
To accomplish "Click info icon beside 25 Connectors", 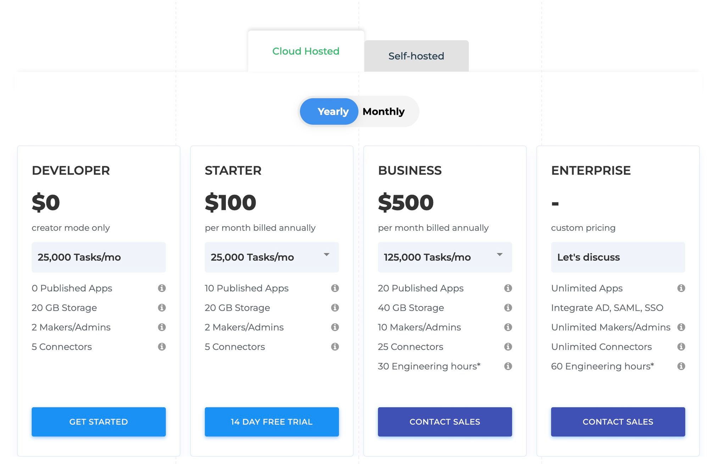I will click(508, 347).
